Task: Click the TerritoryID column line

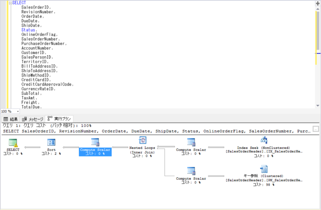Action: (35, 62)
